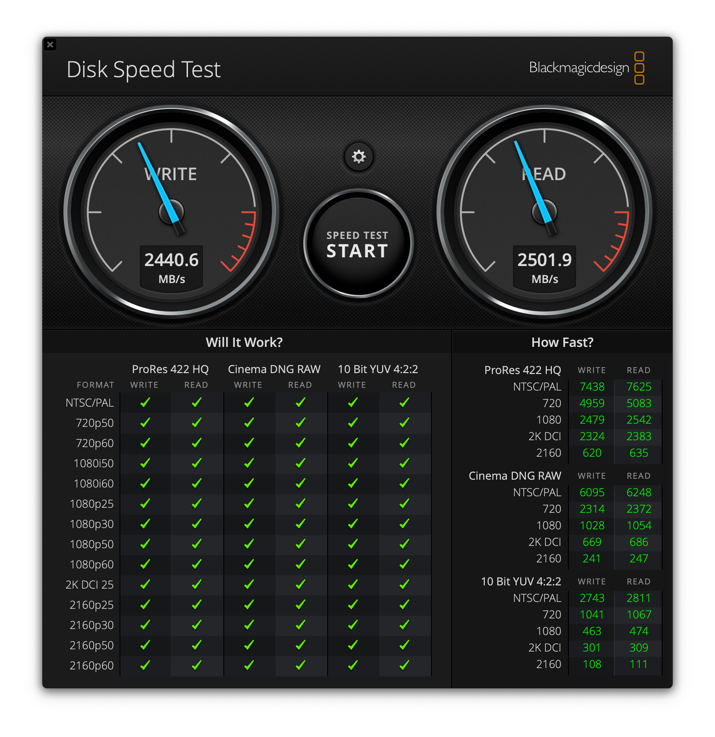Click the 2501.9 MB/s read readout

(545, 267)
